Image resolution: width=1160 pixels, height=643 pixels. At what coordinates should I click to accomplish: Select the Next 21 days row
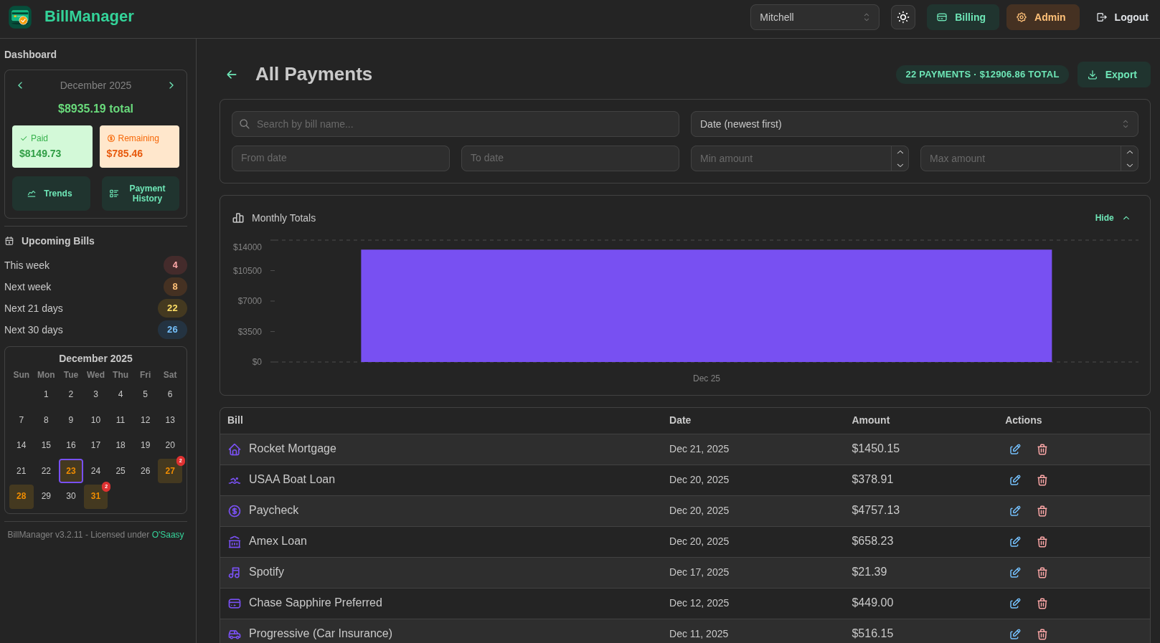click(95, 308)
